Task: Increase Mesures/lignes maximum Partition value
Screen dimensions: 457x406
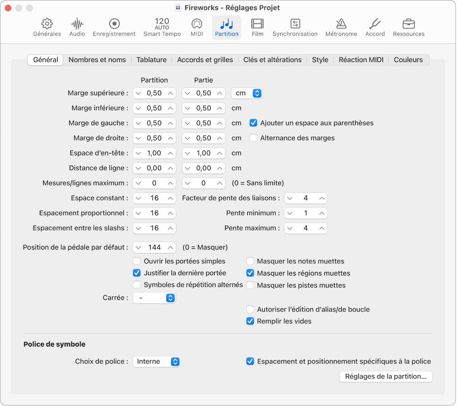Action: pyautogui.click(x=171, y=183)
